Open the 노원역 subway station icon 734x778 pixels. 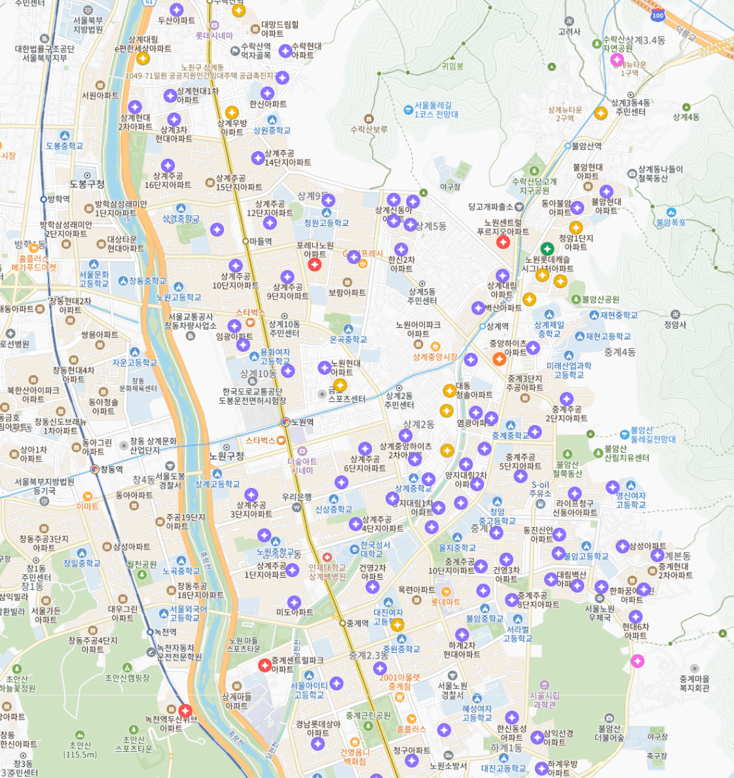point(285,422)
